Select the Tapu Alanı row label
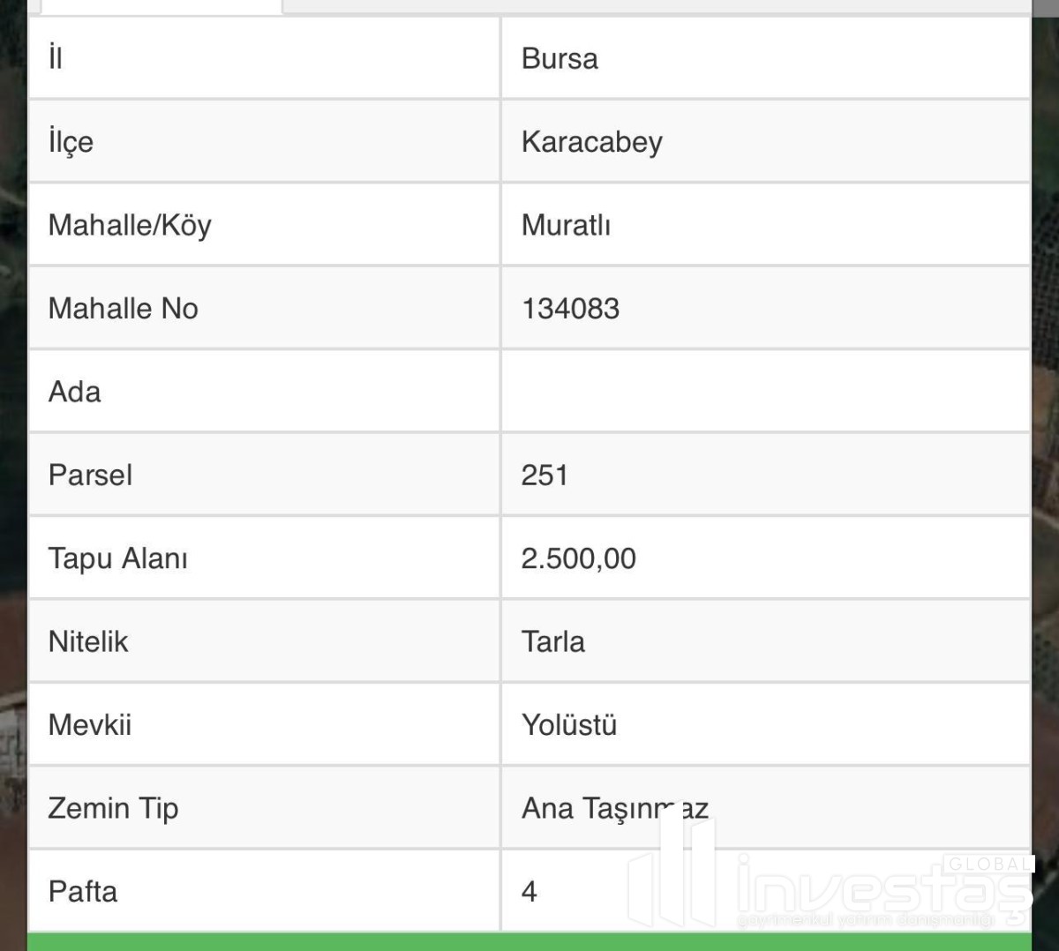This screenshot has width=1059, height=951. pos(117,558)
